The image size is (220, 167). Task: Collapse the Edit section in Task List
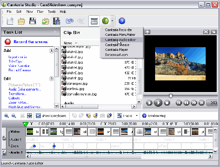pos(51,79)
